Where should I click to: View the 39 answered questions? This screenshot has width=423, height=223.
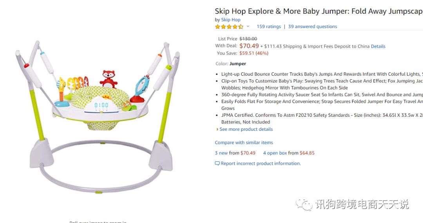coord(313,27)
